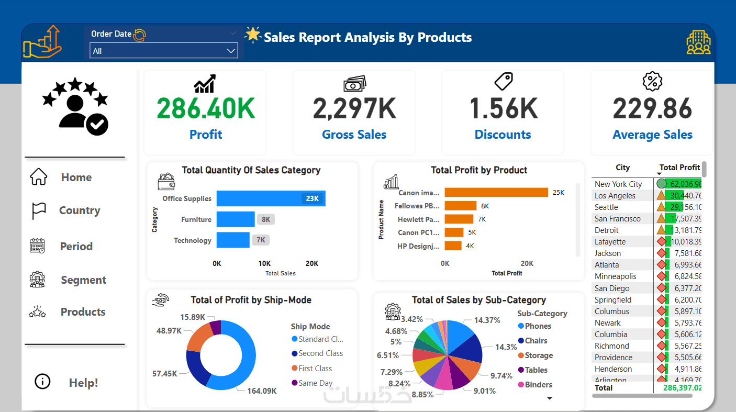Click the building-people icon in header

698,42
